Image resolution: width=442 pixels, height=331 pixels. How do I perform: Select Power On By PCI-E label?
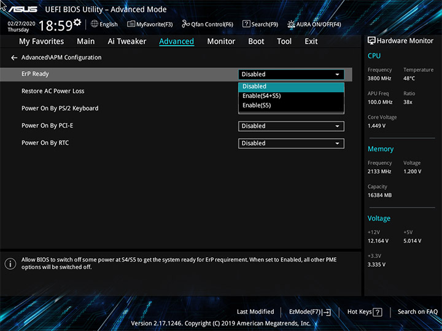(47, 126)
